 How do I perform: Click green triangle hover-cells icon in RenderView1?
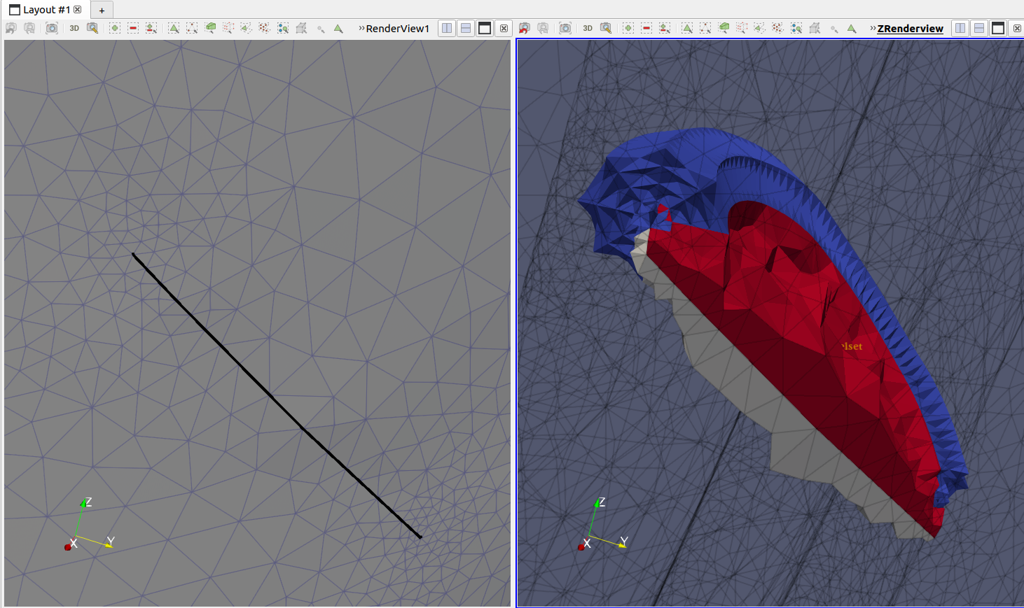338,28
